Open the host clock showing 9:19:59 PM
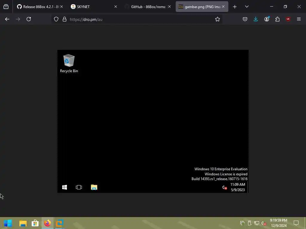Screen dimensions: 306x229 279,223
